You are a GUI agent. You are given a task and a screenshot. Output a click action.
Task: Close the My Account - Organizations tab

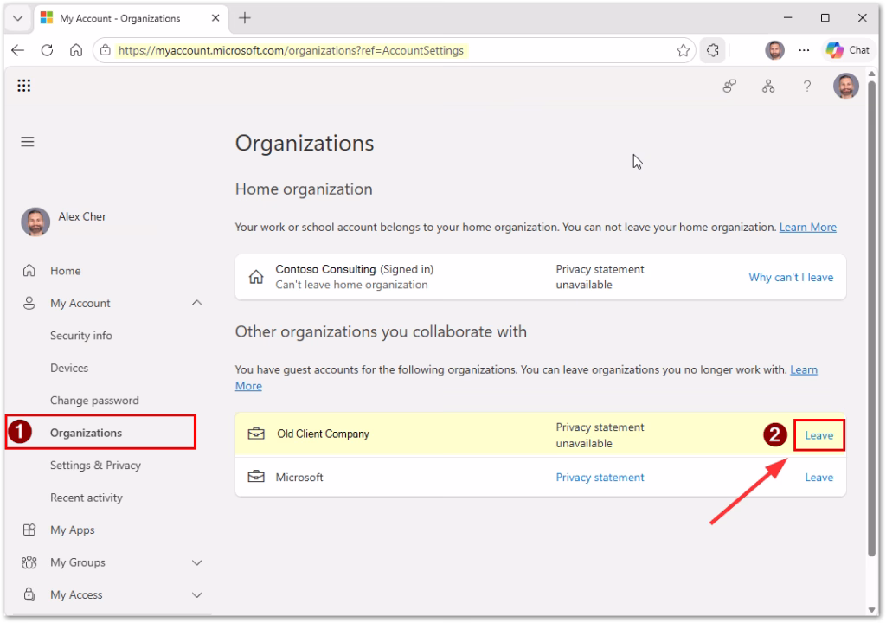coord(215,18)
